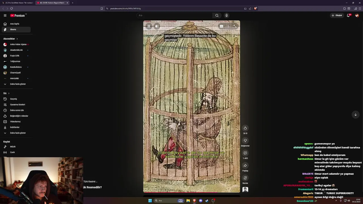Open File Explorer from taskbar
363x204 pixels.
click(188, 201)
